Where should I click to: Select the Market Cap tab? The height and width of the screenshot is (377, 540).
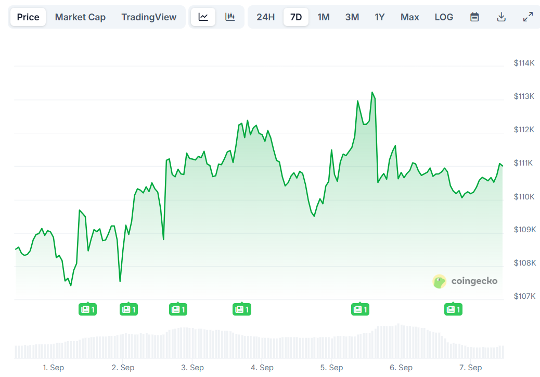pyautogui.click(x=80, y=17)
